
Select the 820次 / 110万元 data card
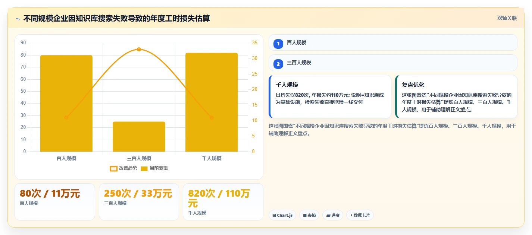223,201
